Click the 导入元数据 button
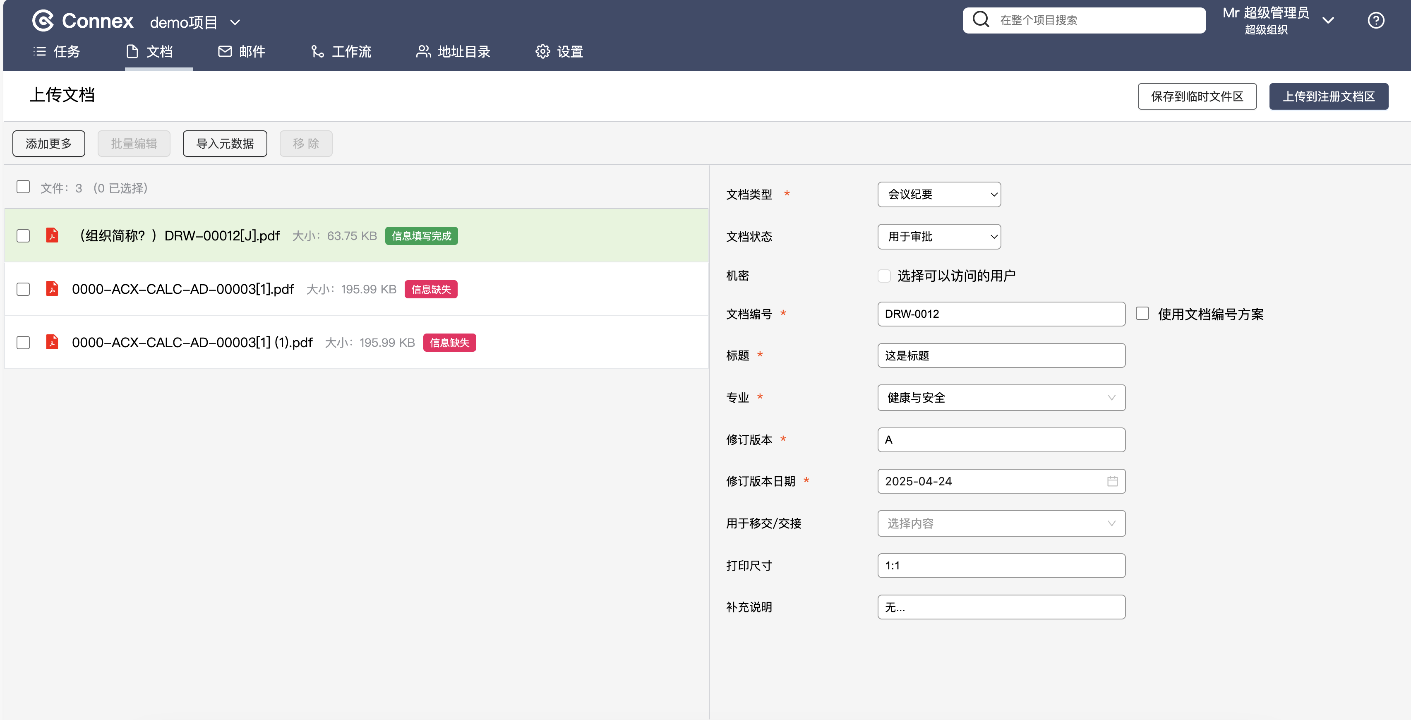The height and width of the screenshot is (720, 1411). pyautogui.click(x=225, y=144)
